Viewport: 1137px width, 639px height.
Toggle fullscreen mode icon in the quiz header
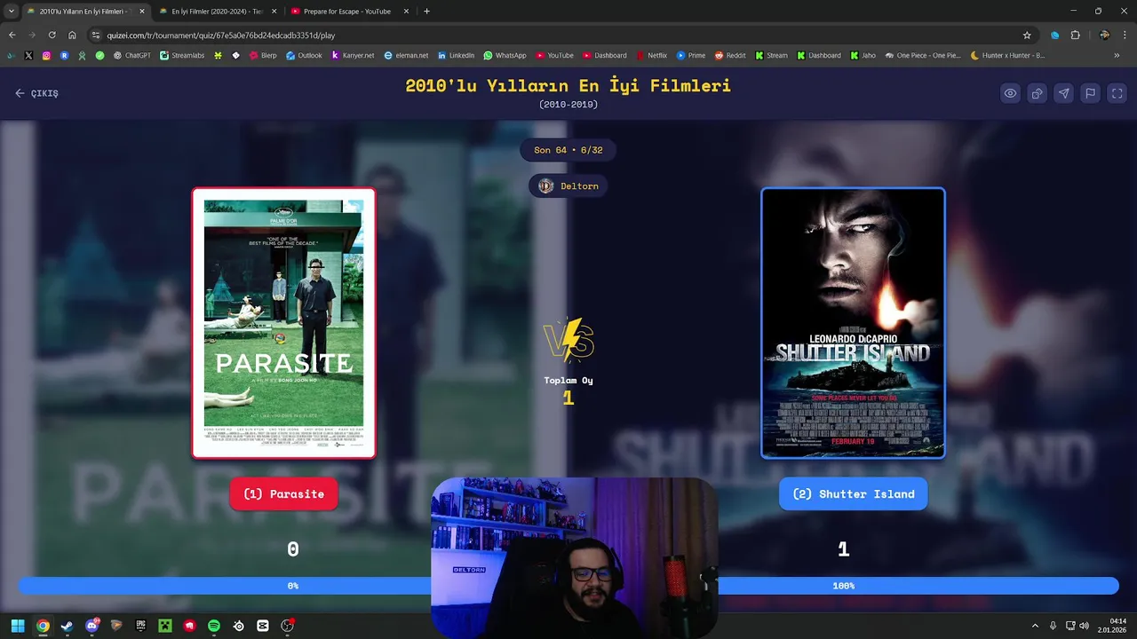point(1117,93)
